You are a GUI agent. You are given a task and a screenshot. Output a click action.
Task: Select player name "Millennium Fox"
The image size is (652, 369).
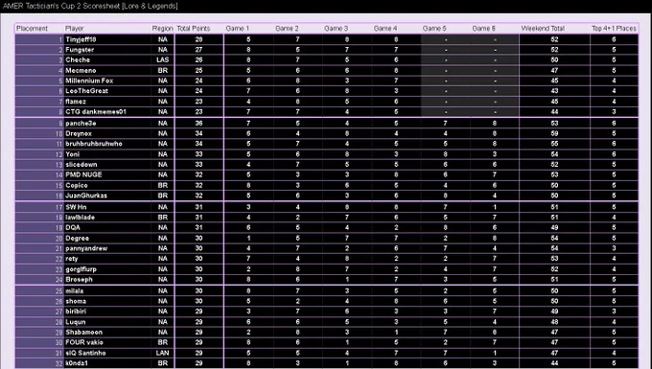click(x=89, y=81)
